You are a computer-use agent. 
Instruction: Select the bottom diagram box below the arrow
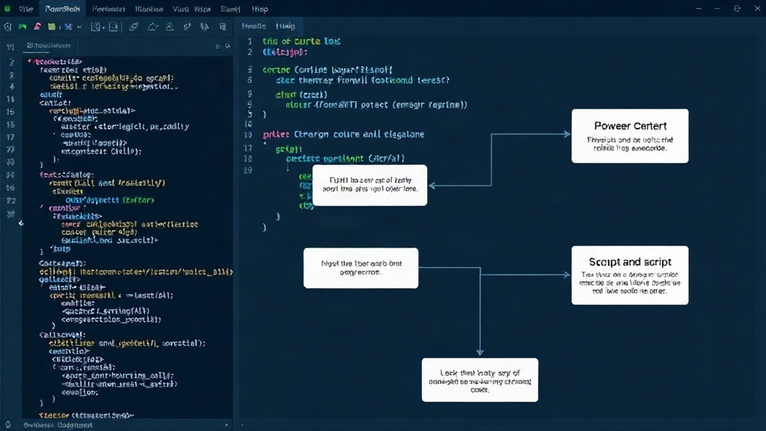[479, 379]
